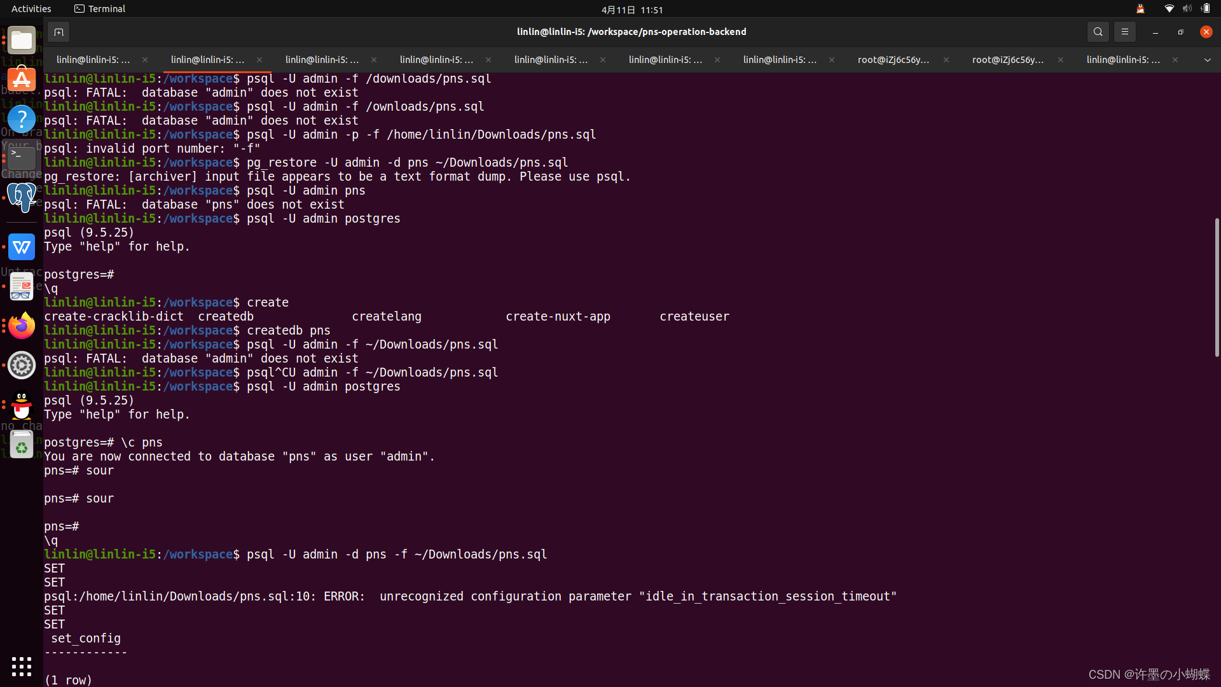Close the second terminal tab
This screenshot has height=687, width=1221.
coord(259,60)
